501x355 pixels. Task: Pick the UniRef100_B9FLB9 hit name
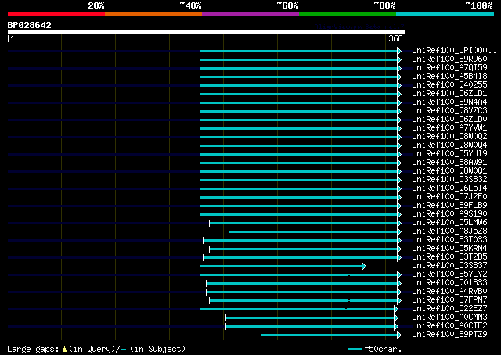449,206
